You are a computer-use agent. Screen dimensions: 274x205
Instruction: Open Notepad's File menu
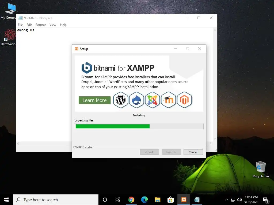click(x=20, y=25)
